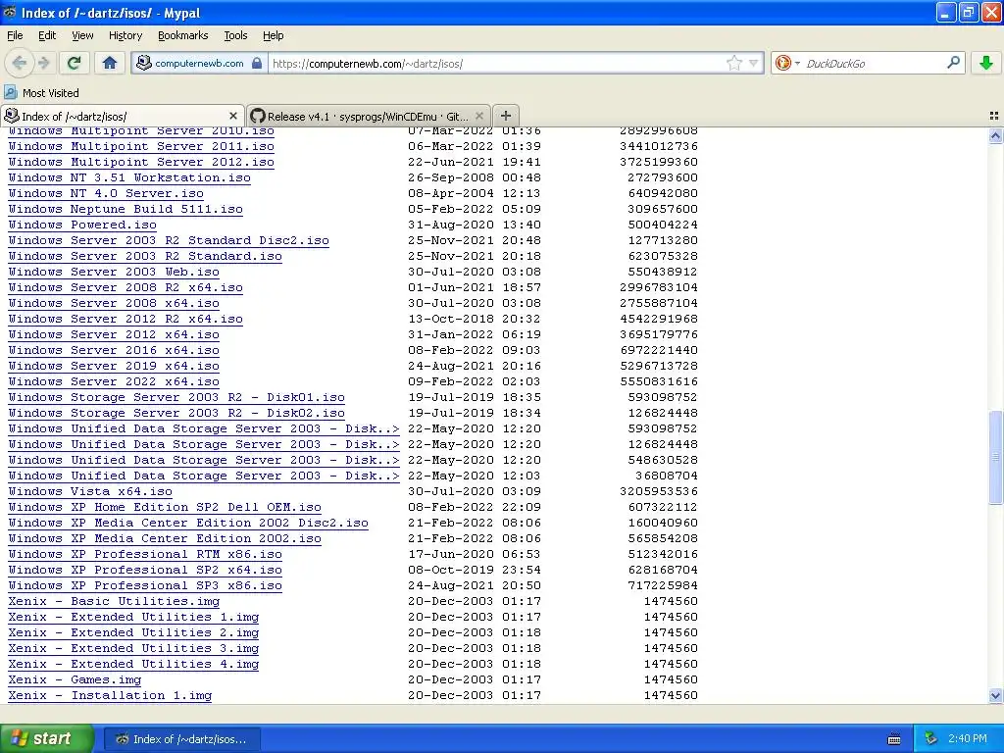This screenshot has height=753, width=1004.
Task: Show all tabs list icon
Action: pyautogui.click(x=994, y=116)
